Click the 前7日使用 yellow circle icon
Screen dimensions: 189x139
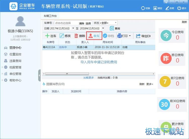(165, 81)
